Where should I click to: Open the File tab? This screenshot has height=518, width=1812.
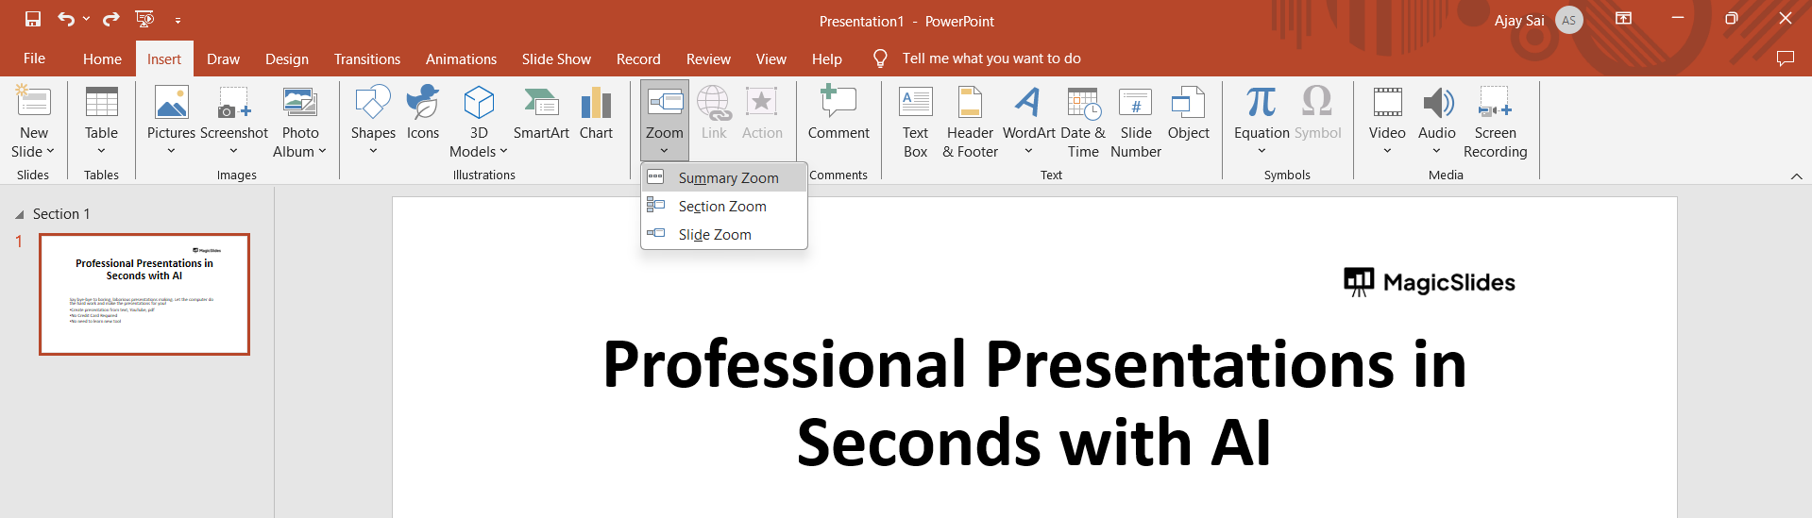coord(34,58)
